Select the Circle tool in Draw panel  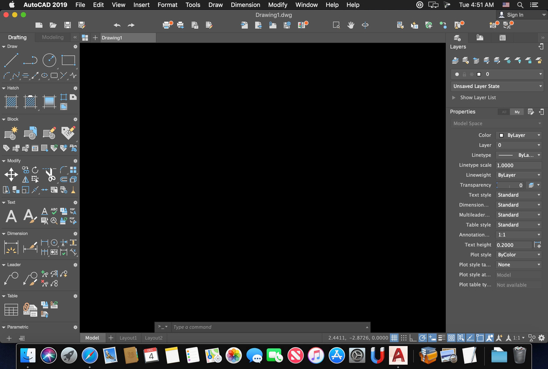coord(49,60)
